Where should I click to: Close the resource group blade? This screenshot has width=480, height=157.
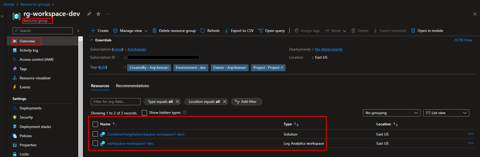pos(475,14)
